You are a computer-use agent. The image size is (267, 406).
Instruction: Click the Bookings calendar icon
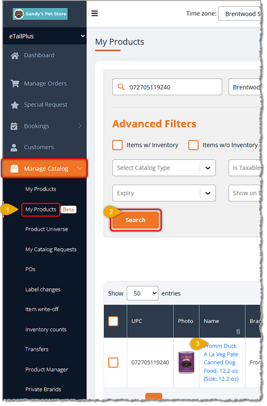coord(14,126)
